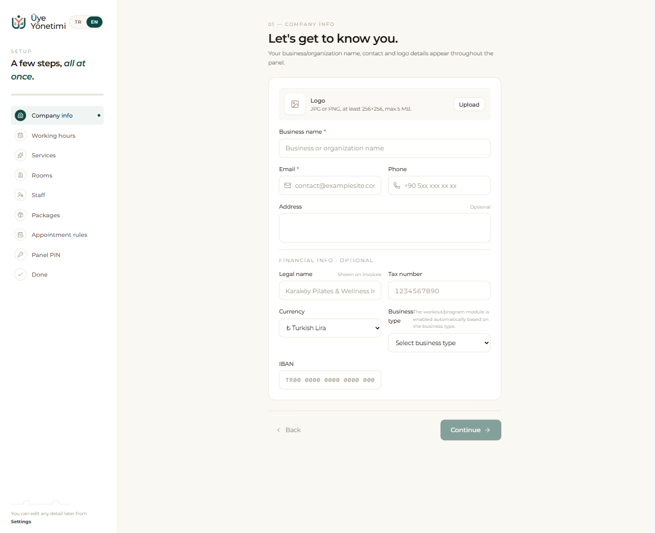Go to Appointment rules step
Image resolution: width=655 pixels, height=533 pixels.
57,235
